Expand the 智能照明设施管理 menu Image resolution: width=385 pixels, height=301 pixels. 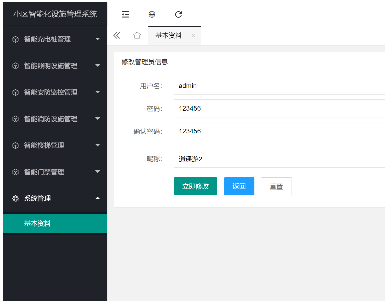point(98,66)
